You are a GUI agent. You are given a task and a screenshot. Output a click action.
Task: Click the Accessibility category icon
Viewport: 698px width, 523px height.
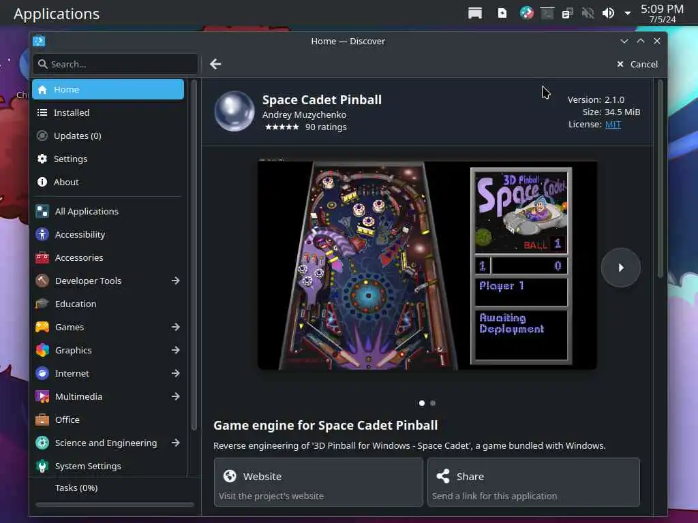point(42,234)
